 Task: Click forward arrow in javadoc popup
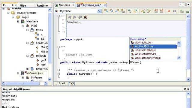(x=75, y=17)
